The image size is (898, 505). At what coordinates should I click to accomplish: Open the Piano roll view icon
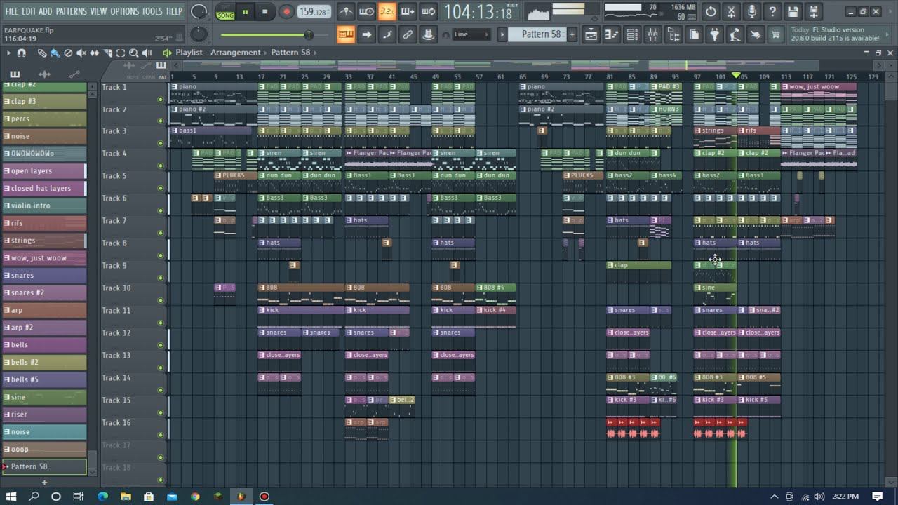click(611, 34)
